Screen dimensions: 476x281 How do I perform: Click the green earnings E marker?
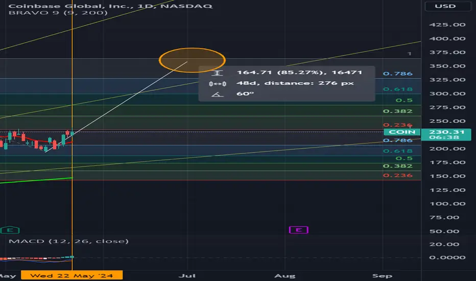coord(10,230)
